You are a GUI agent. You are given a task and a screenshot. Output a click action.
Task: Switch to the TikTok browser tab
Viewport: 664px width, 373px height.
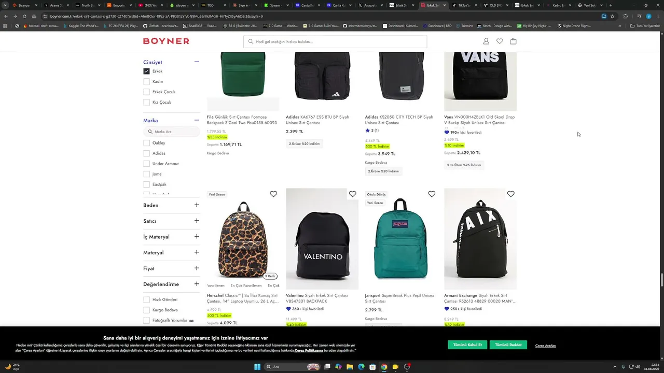point(464,5)
